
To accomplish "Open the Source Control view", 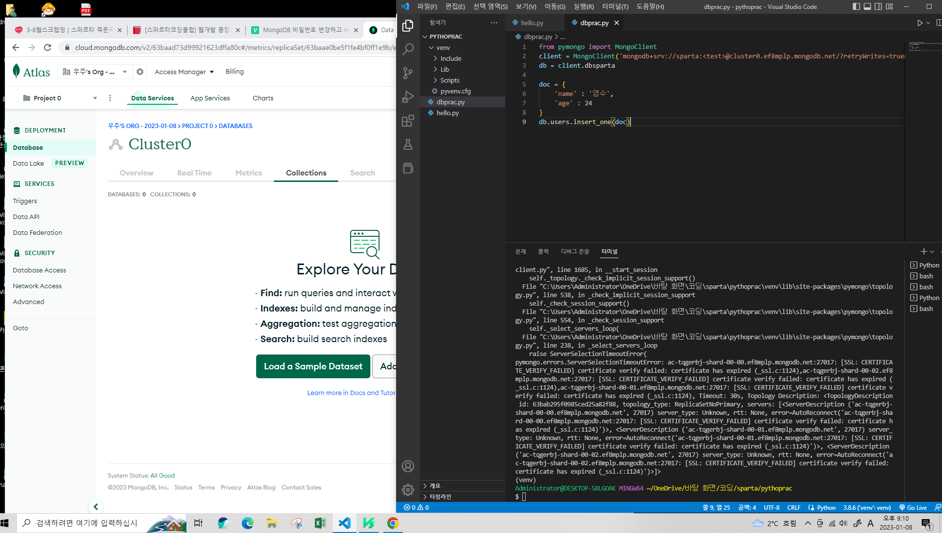I will tap(408, 73).
